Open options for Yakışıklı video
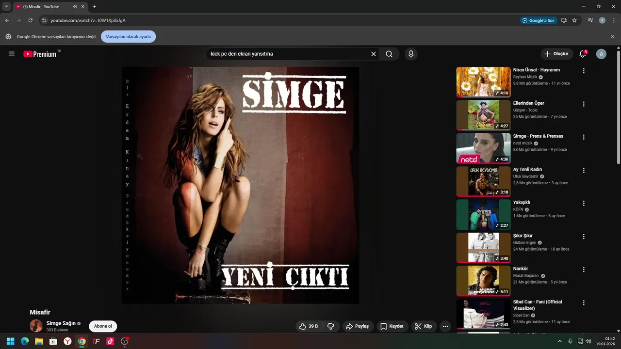 point(584,203)
